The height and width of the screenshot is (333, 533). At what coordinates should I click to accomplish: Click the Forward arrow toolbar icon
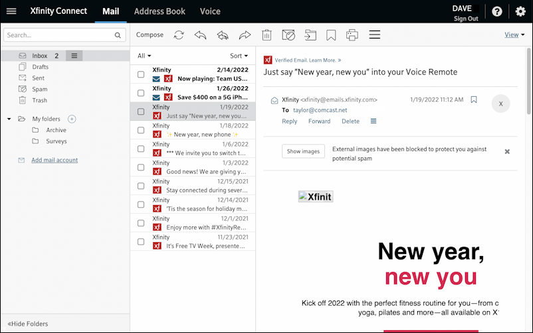coord(245,35)
